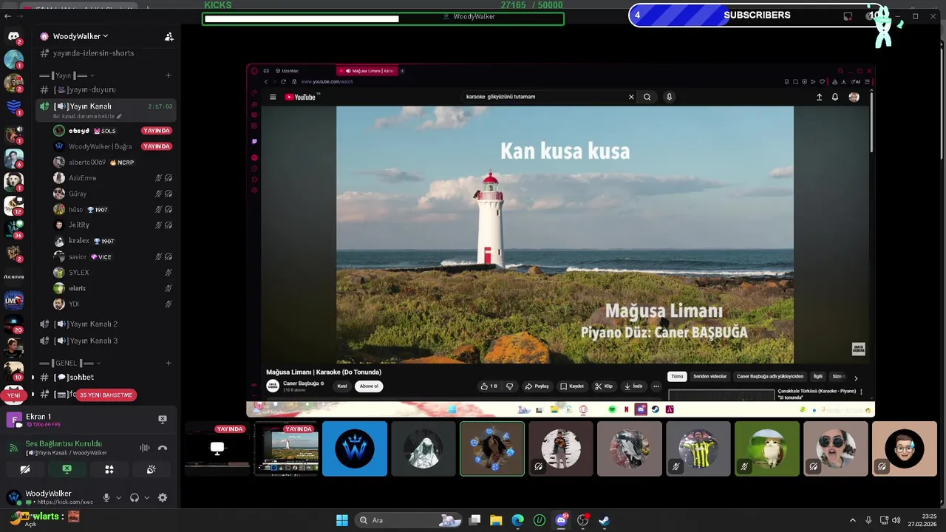Open headphone output options arrow

(146, 498)
